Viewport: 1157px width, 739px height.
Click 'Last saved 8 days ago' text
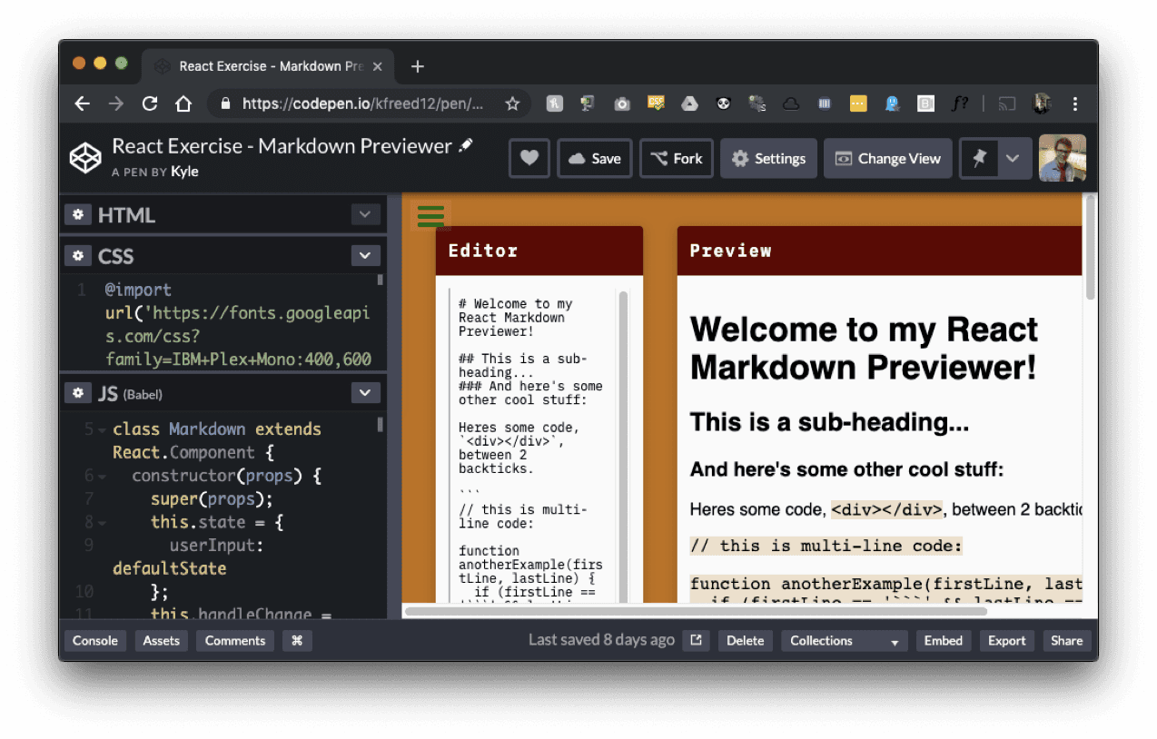(601, 640)
